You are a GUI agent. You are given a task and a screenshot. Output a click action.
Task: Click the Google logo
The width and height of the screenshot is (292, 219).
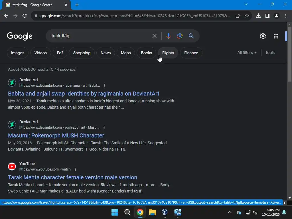tap(20, 36)
